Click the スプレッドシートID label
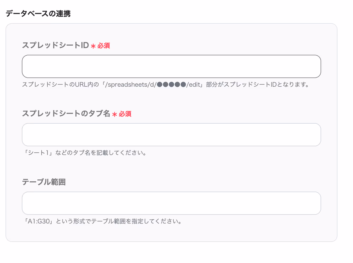The image size is (353, 263). click(x=55, y=45)
